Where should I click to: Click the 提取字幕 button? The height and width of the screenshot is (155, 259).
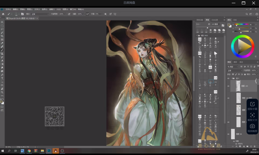252,106
